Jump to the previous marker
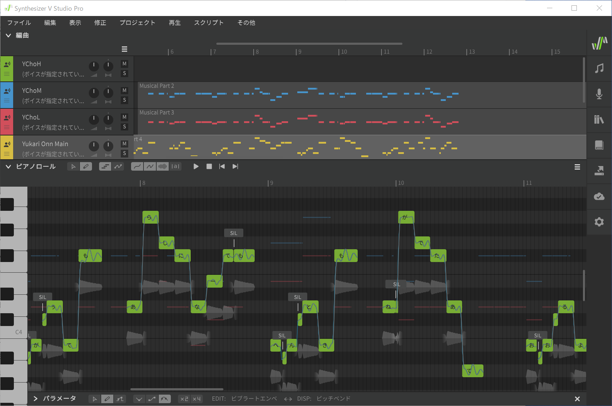Viewport: 612px width, 406px height. coord(222,166)
